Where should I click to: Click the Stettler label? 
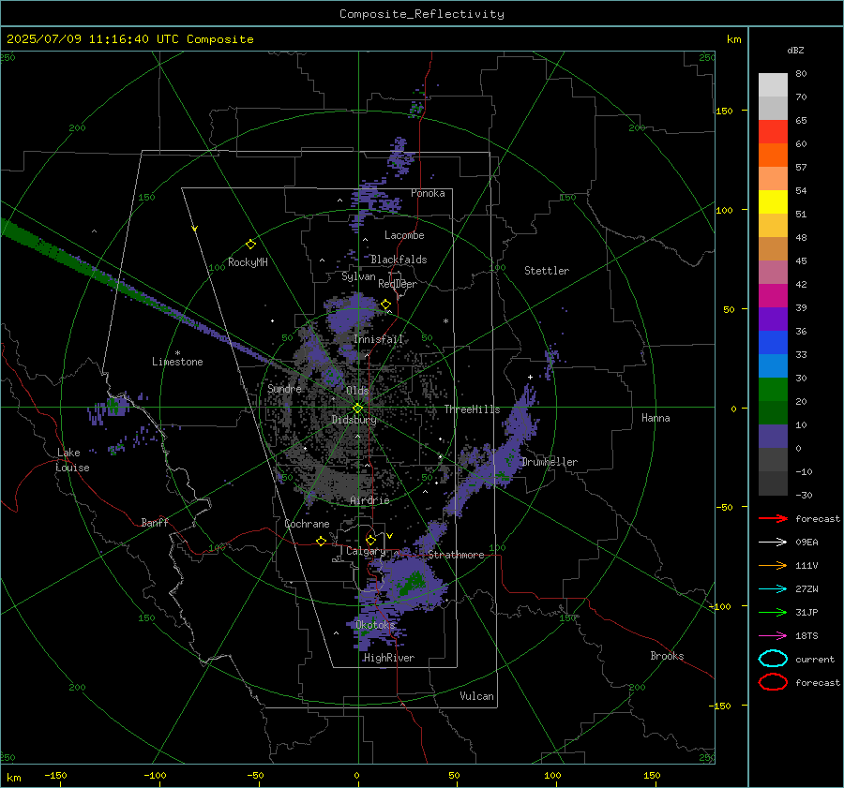click(547, 271)
